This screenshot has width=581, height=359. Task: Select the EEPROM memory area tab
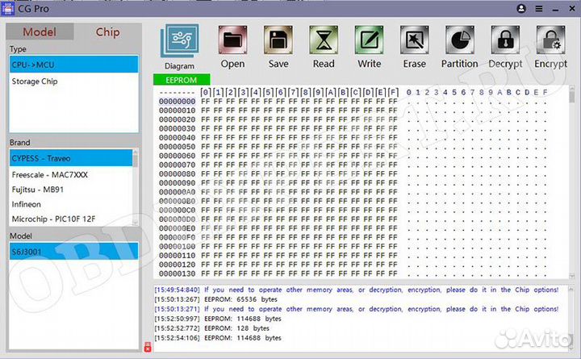point(182,79)
